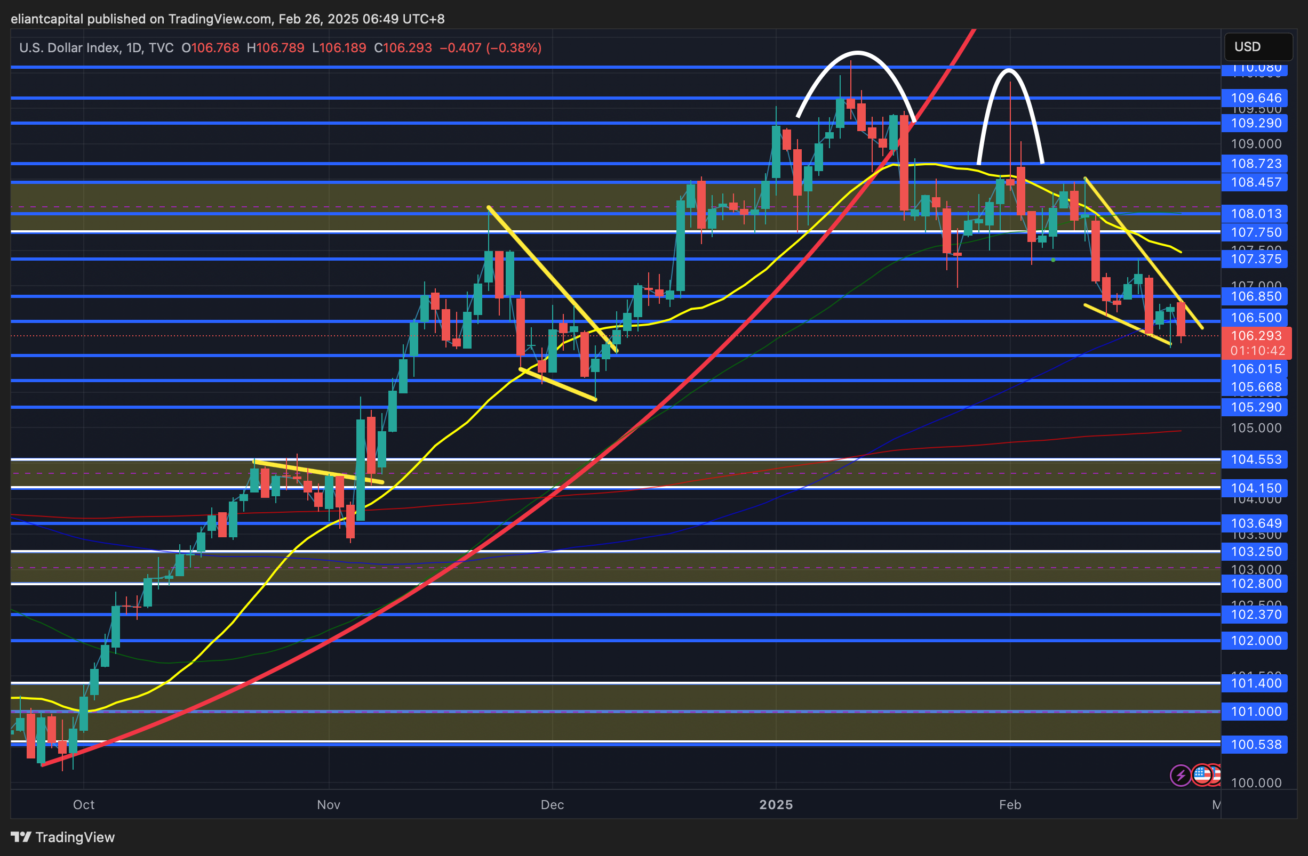The image size is (1308, 856).
Task: Select the 108.723 horizontal line price label
Action: pos(1256,164)
